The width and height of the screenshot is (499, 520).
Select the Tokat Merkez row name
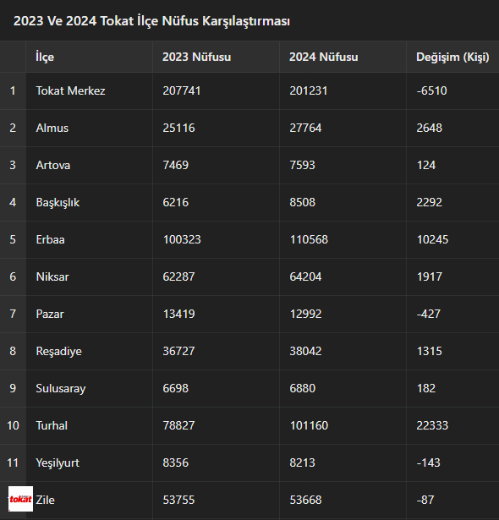[x=70, y=90]
